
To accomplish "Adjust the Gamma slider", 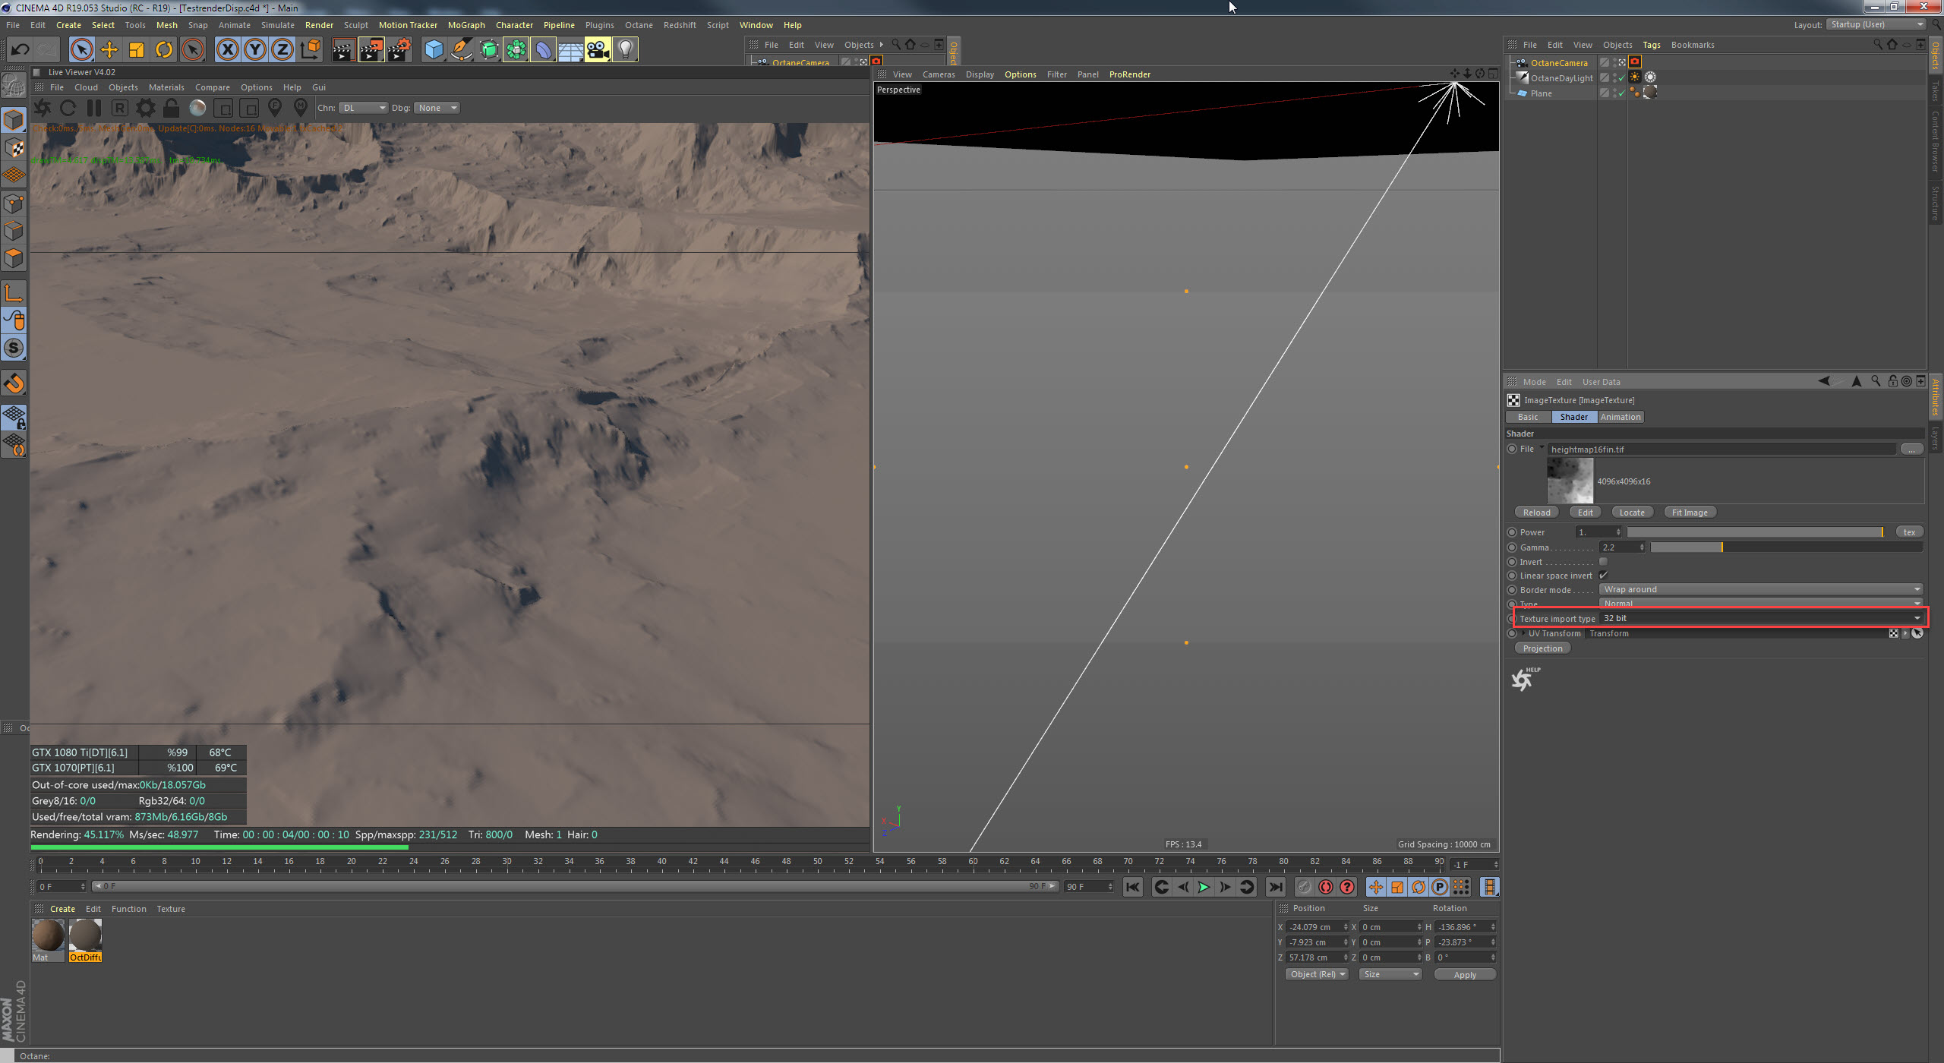I will [x=1786, y=547].
